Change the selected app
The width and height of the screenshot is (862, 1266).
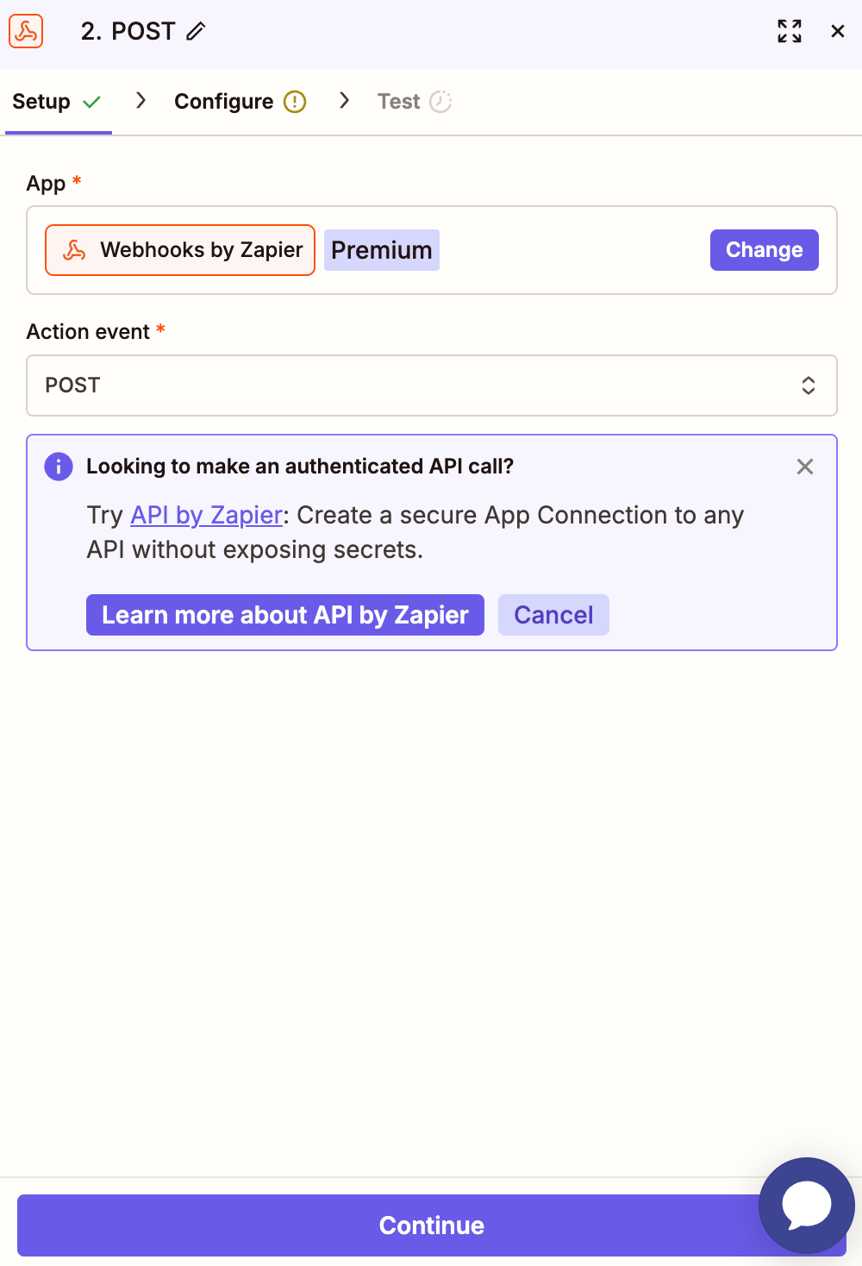coord(765,250)
